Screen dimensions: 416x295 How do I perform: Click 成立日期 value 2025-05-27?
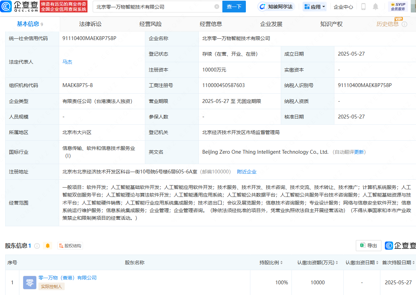click(351, 54)
